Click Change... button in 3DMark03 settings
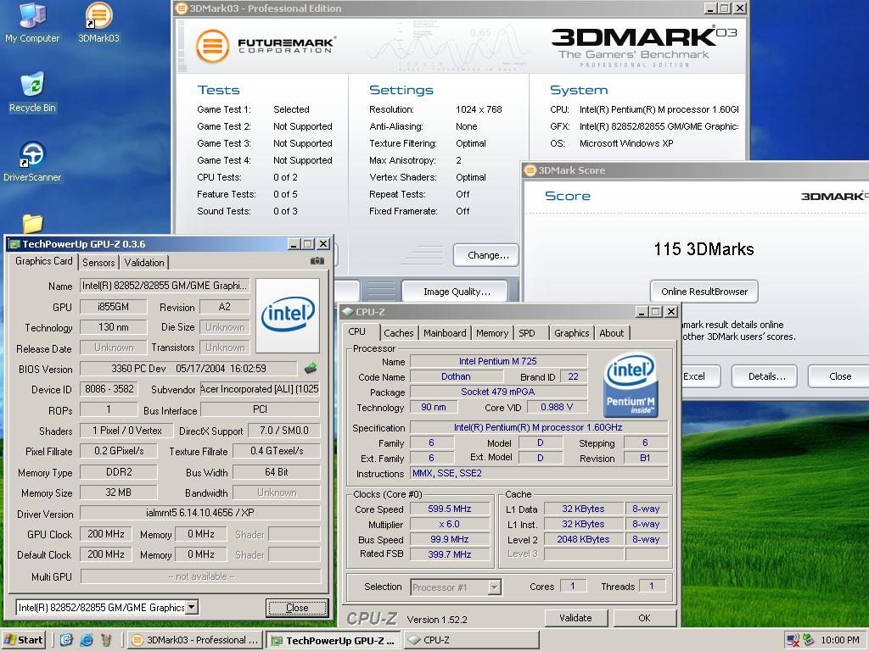 click(x=486, y=255)
